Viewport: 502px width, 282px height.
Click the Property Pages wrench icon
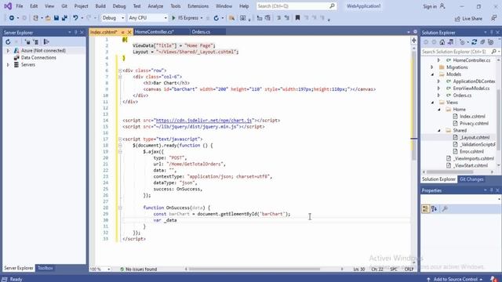(x=445, y=209)
